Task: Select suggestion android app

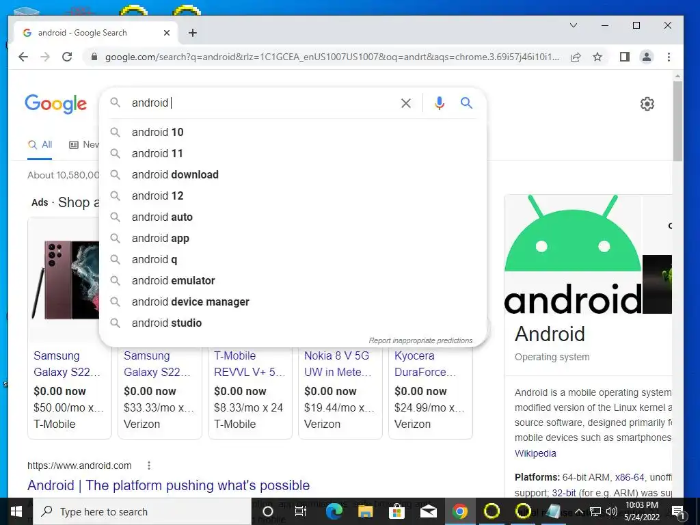Action: [293, 238]
